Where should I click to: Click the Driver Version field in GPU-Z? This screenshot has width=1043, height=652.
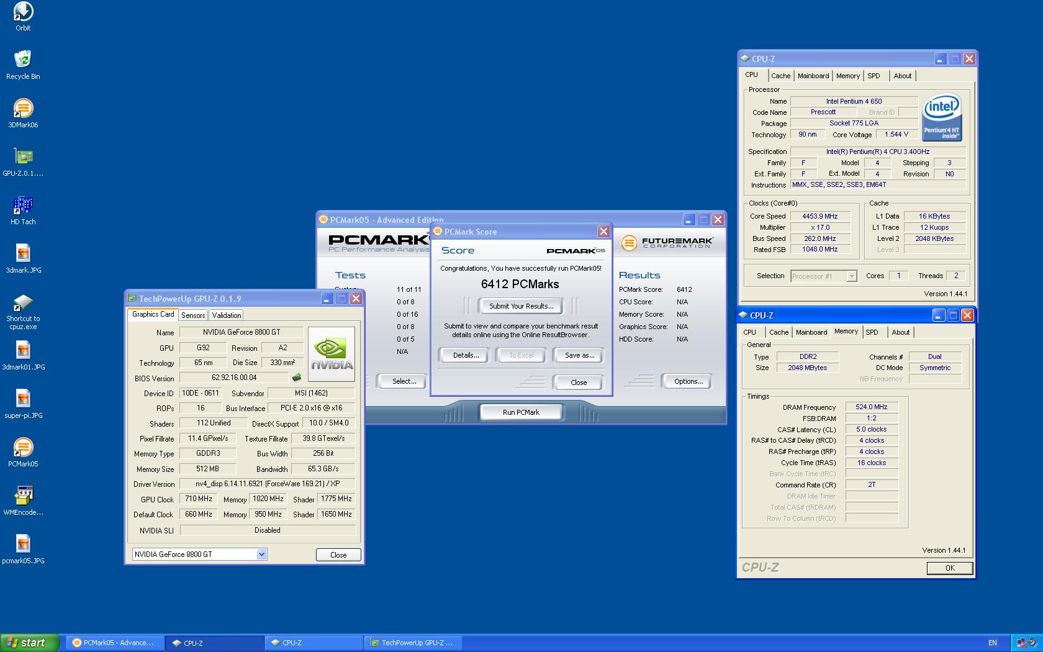point(268,484)
